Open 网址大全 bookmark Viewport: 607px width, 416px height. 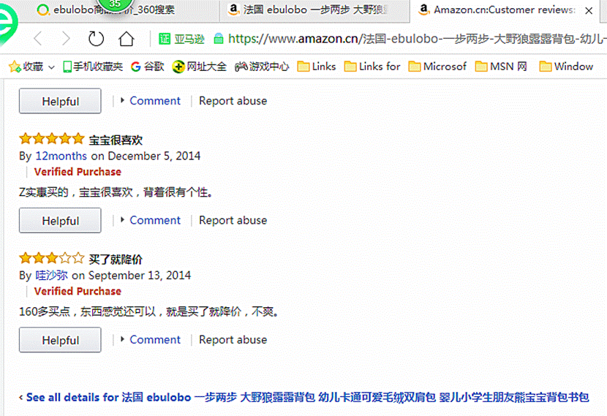coord(200,67)
